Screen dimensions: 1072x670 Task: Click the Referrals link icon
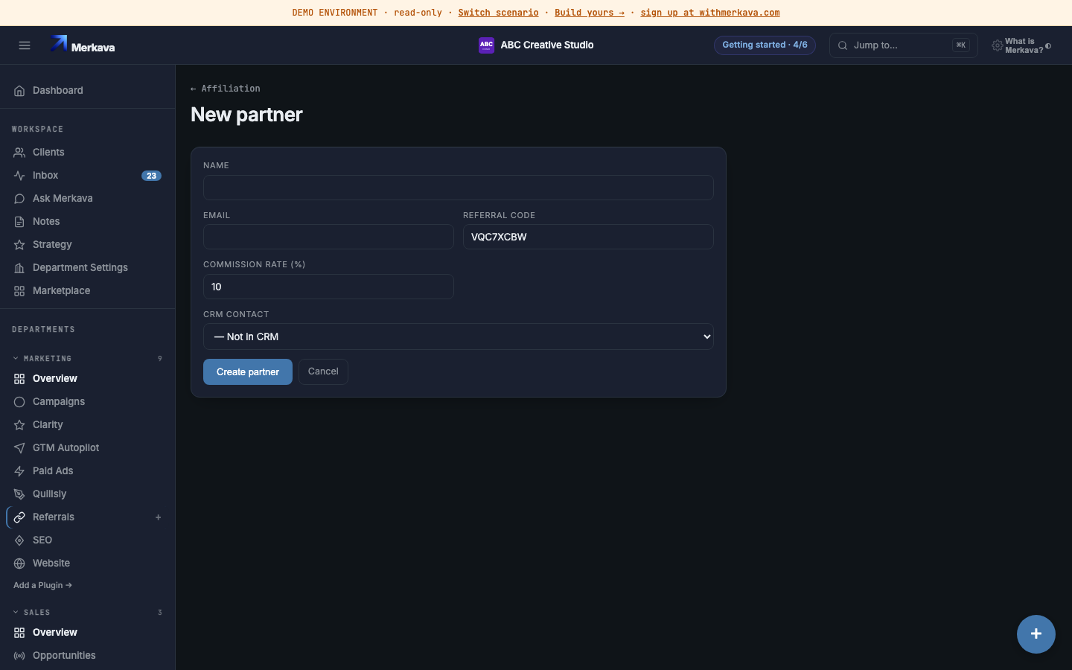point(19,517)
